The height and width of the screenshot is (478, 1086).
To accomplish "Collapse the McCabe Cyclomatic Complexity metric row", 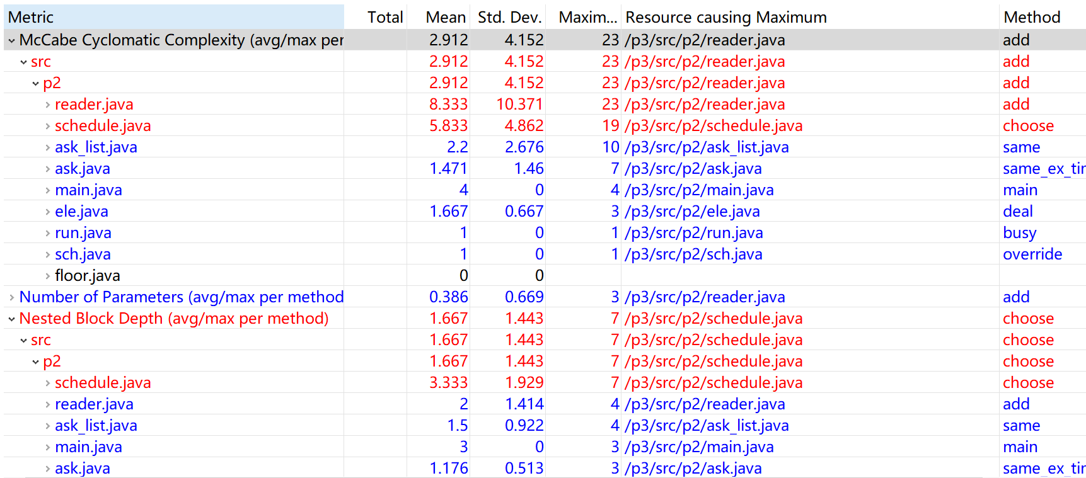I will [x=11, y=40].
